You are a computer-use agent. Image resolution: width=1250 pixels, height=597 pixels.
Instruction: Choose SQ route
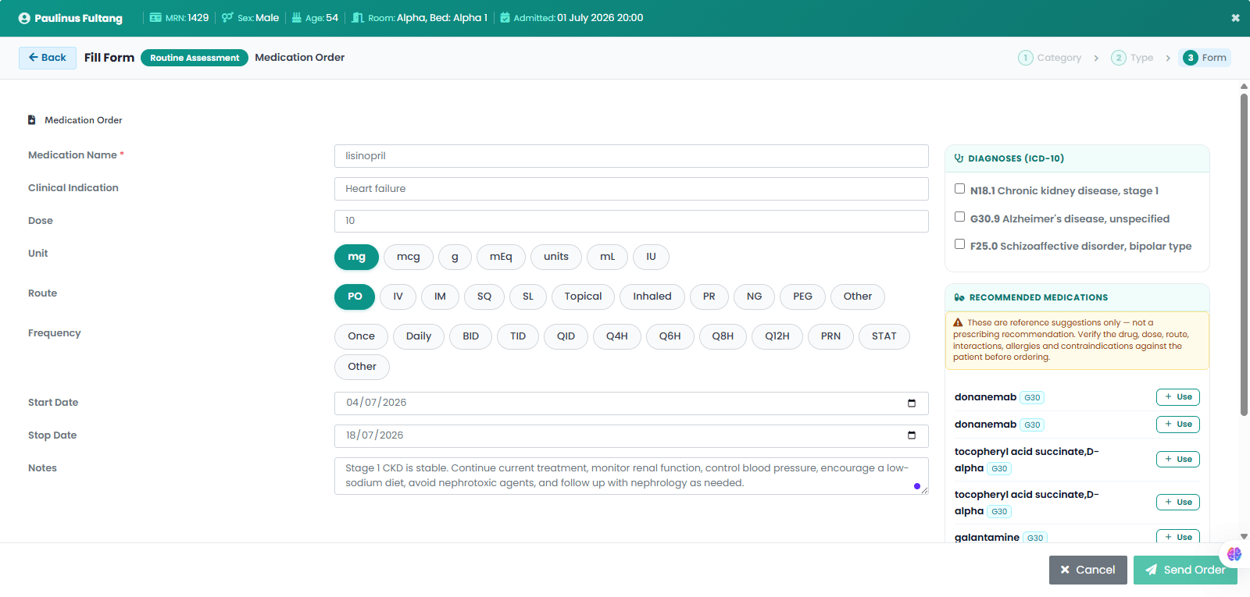(x=484, y=297)
